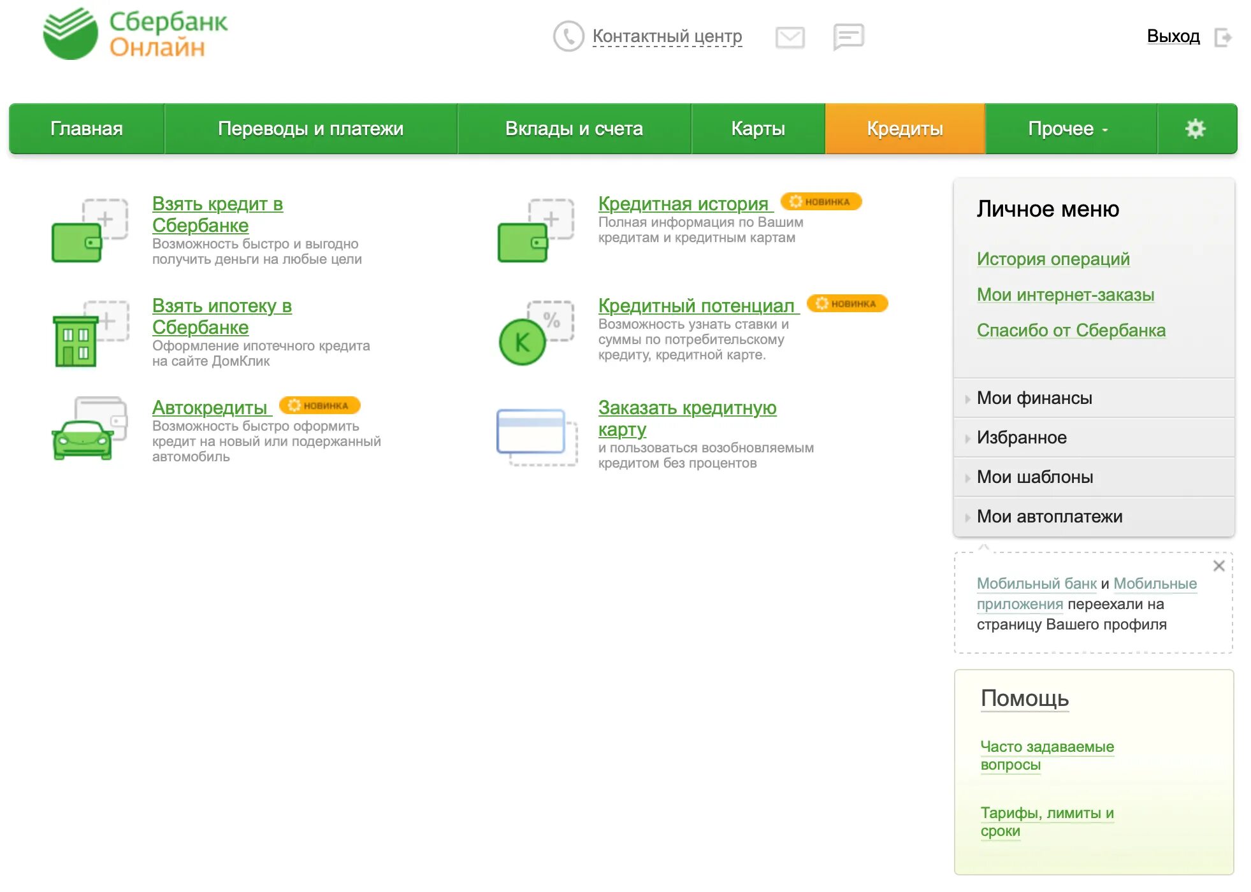Open Спасибо от Сбербанка link
The height and width of the screenshot is (892, 1251).
coord(1071,331)
